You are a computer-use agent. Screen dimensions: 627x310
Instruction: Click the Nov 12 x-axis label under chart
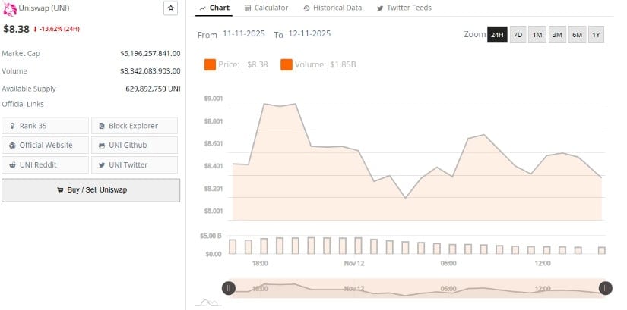tap(354, 263)
